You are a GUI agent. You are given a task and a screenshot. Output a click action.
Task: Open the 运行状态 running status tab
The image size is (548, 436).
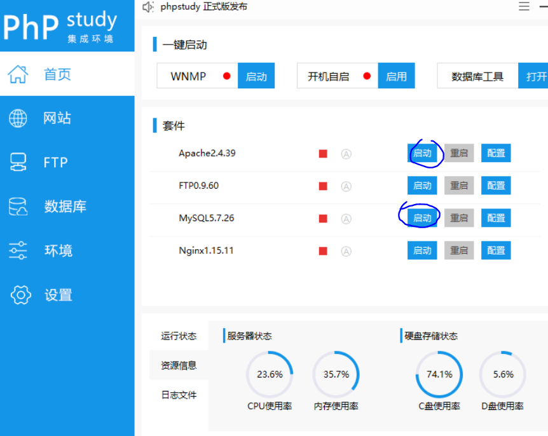coord(178,336)
